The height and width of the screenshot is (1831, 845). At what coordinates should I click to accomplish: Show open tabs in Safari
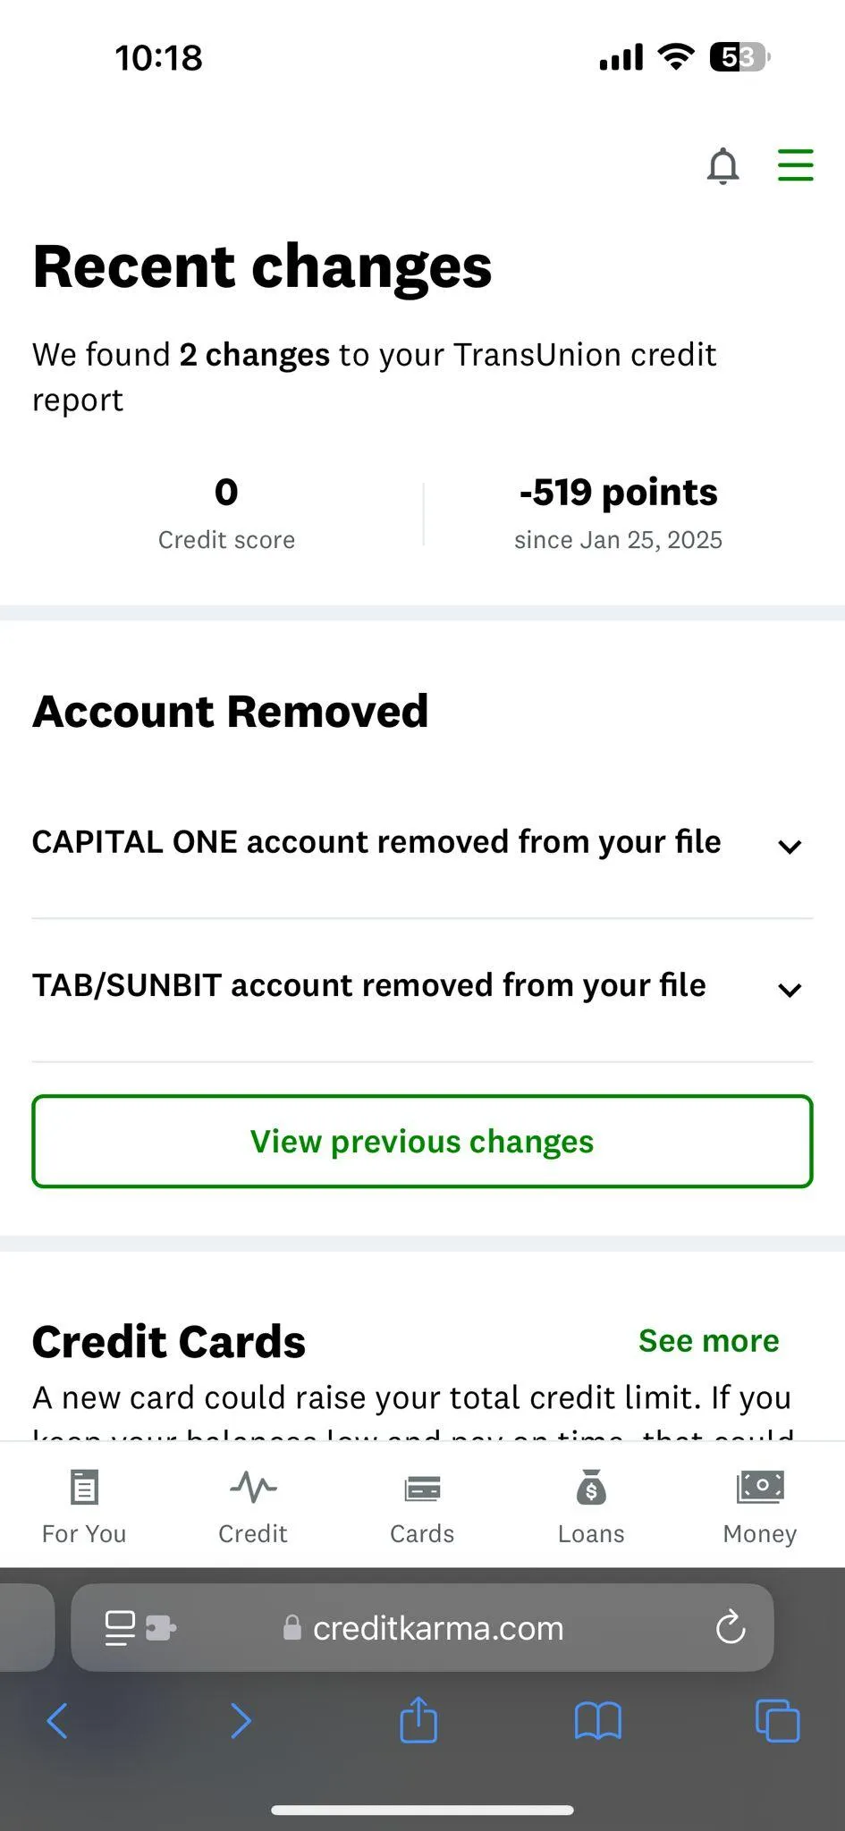[777, 1720]
